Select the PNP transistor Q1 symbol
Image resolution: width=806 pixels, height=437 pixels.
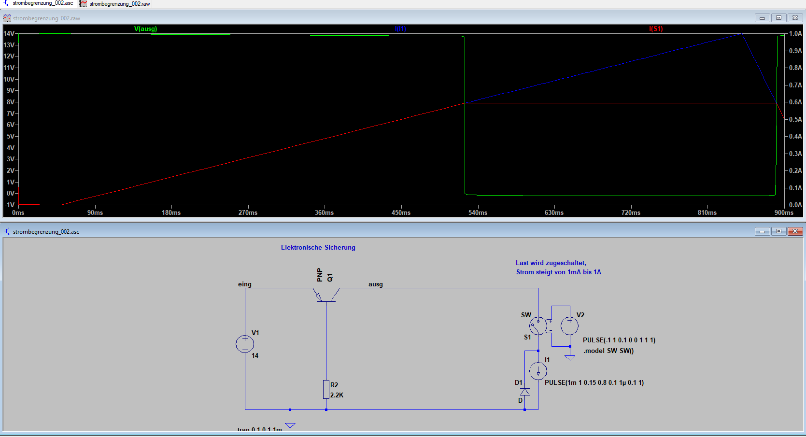(x=326, y=295)
